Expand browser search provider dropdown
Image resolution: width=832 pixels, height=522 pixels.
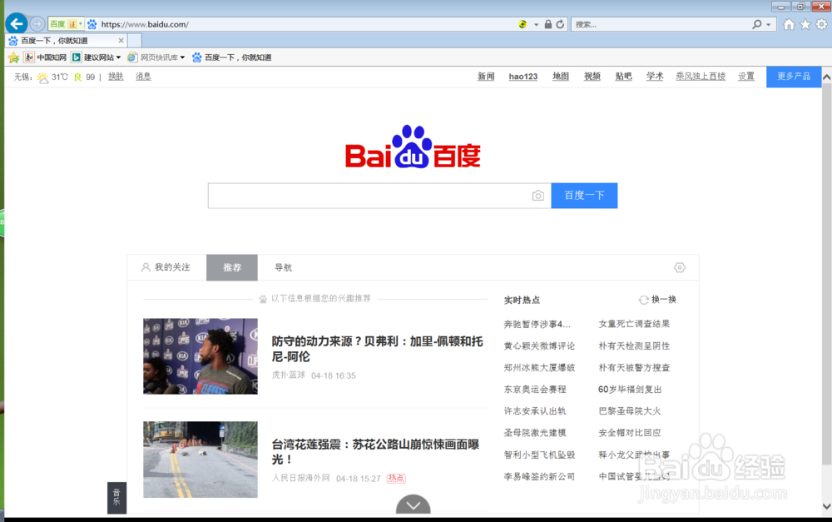pos(768,24)
